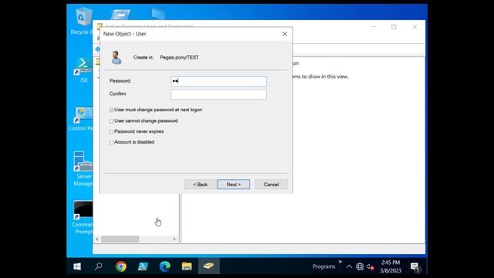
Task: Show hidden system tray icons
Action: pos(349,266)
